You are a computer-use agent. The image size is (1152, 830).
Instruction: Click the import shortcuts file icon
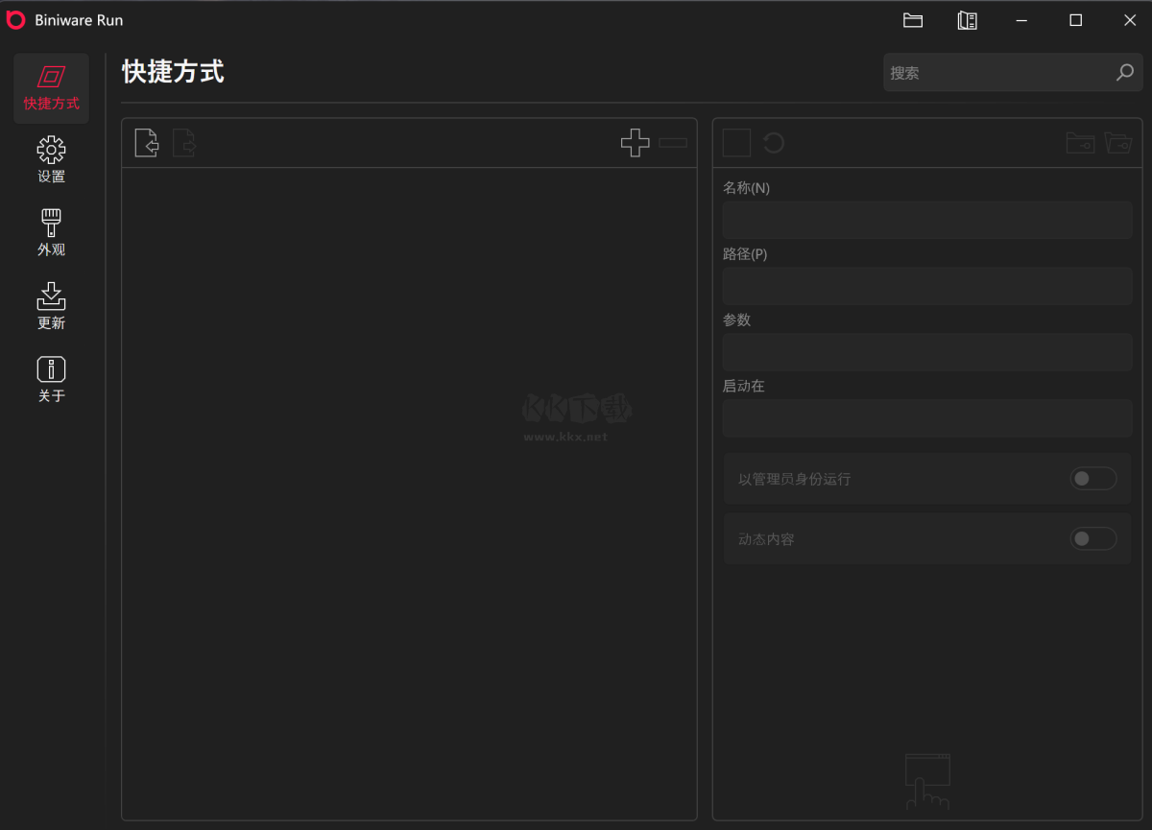pos(146,143)
